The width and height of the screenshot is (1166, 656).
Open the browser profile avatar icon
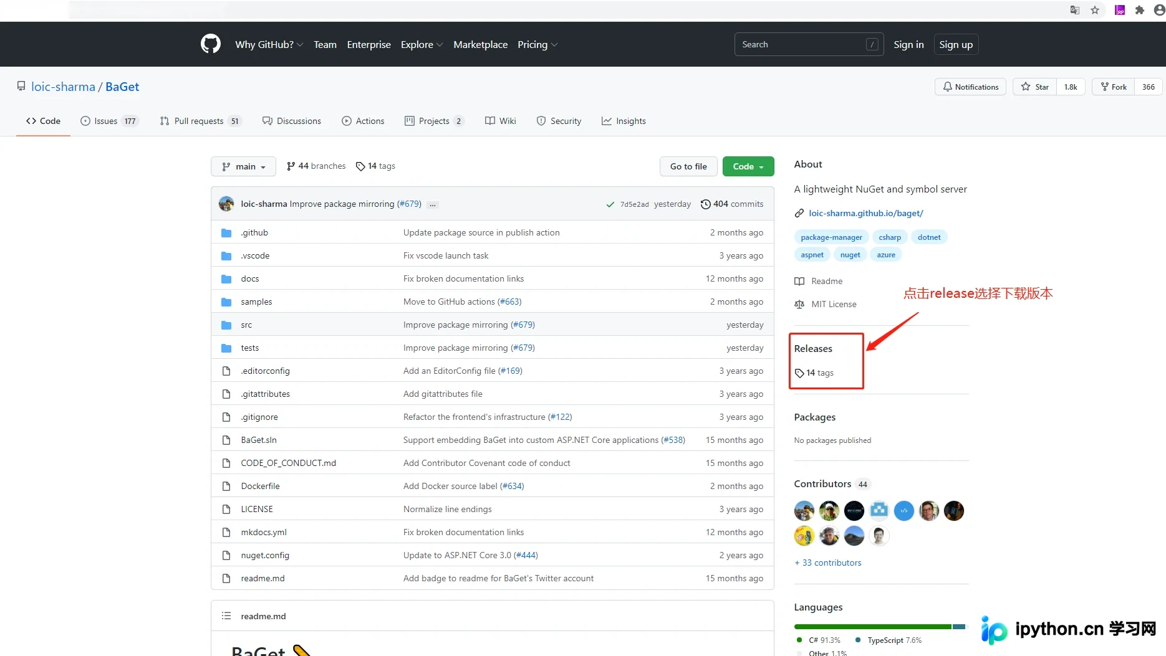pyautogui.click(x=1160, y=10)
